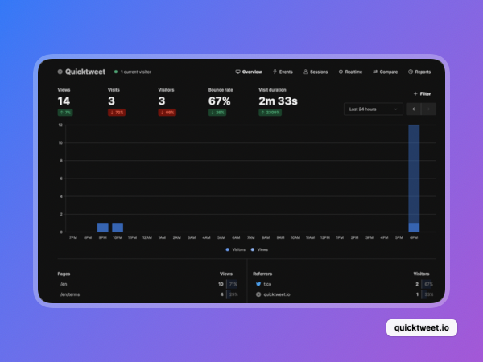This screenshot has width=483, height=362.
Task: Click the Bounce rate value 67%
Action: (219, 101)
